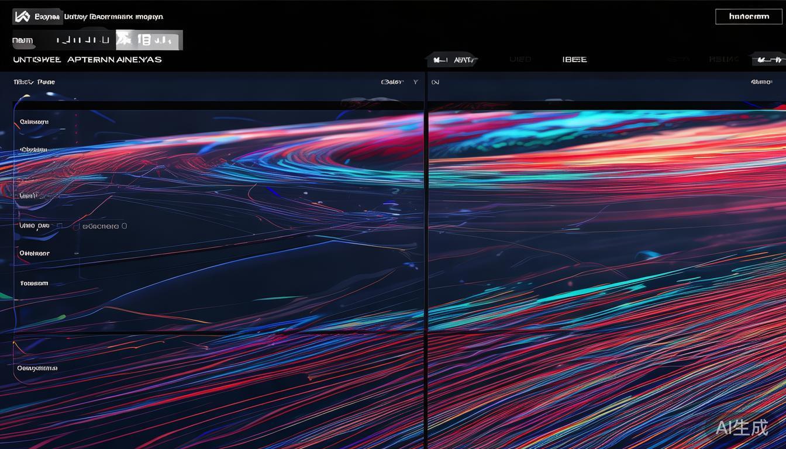Click 'UNTOWEE' label in header row

[x=37, y=60]
